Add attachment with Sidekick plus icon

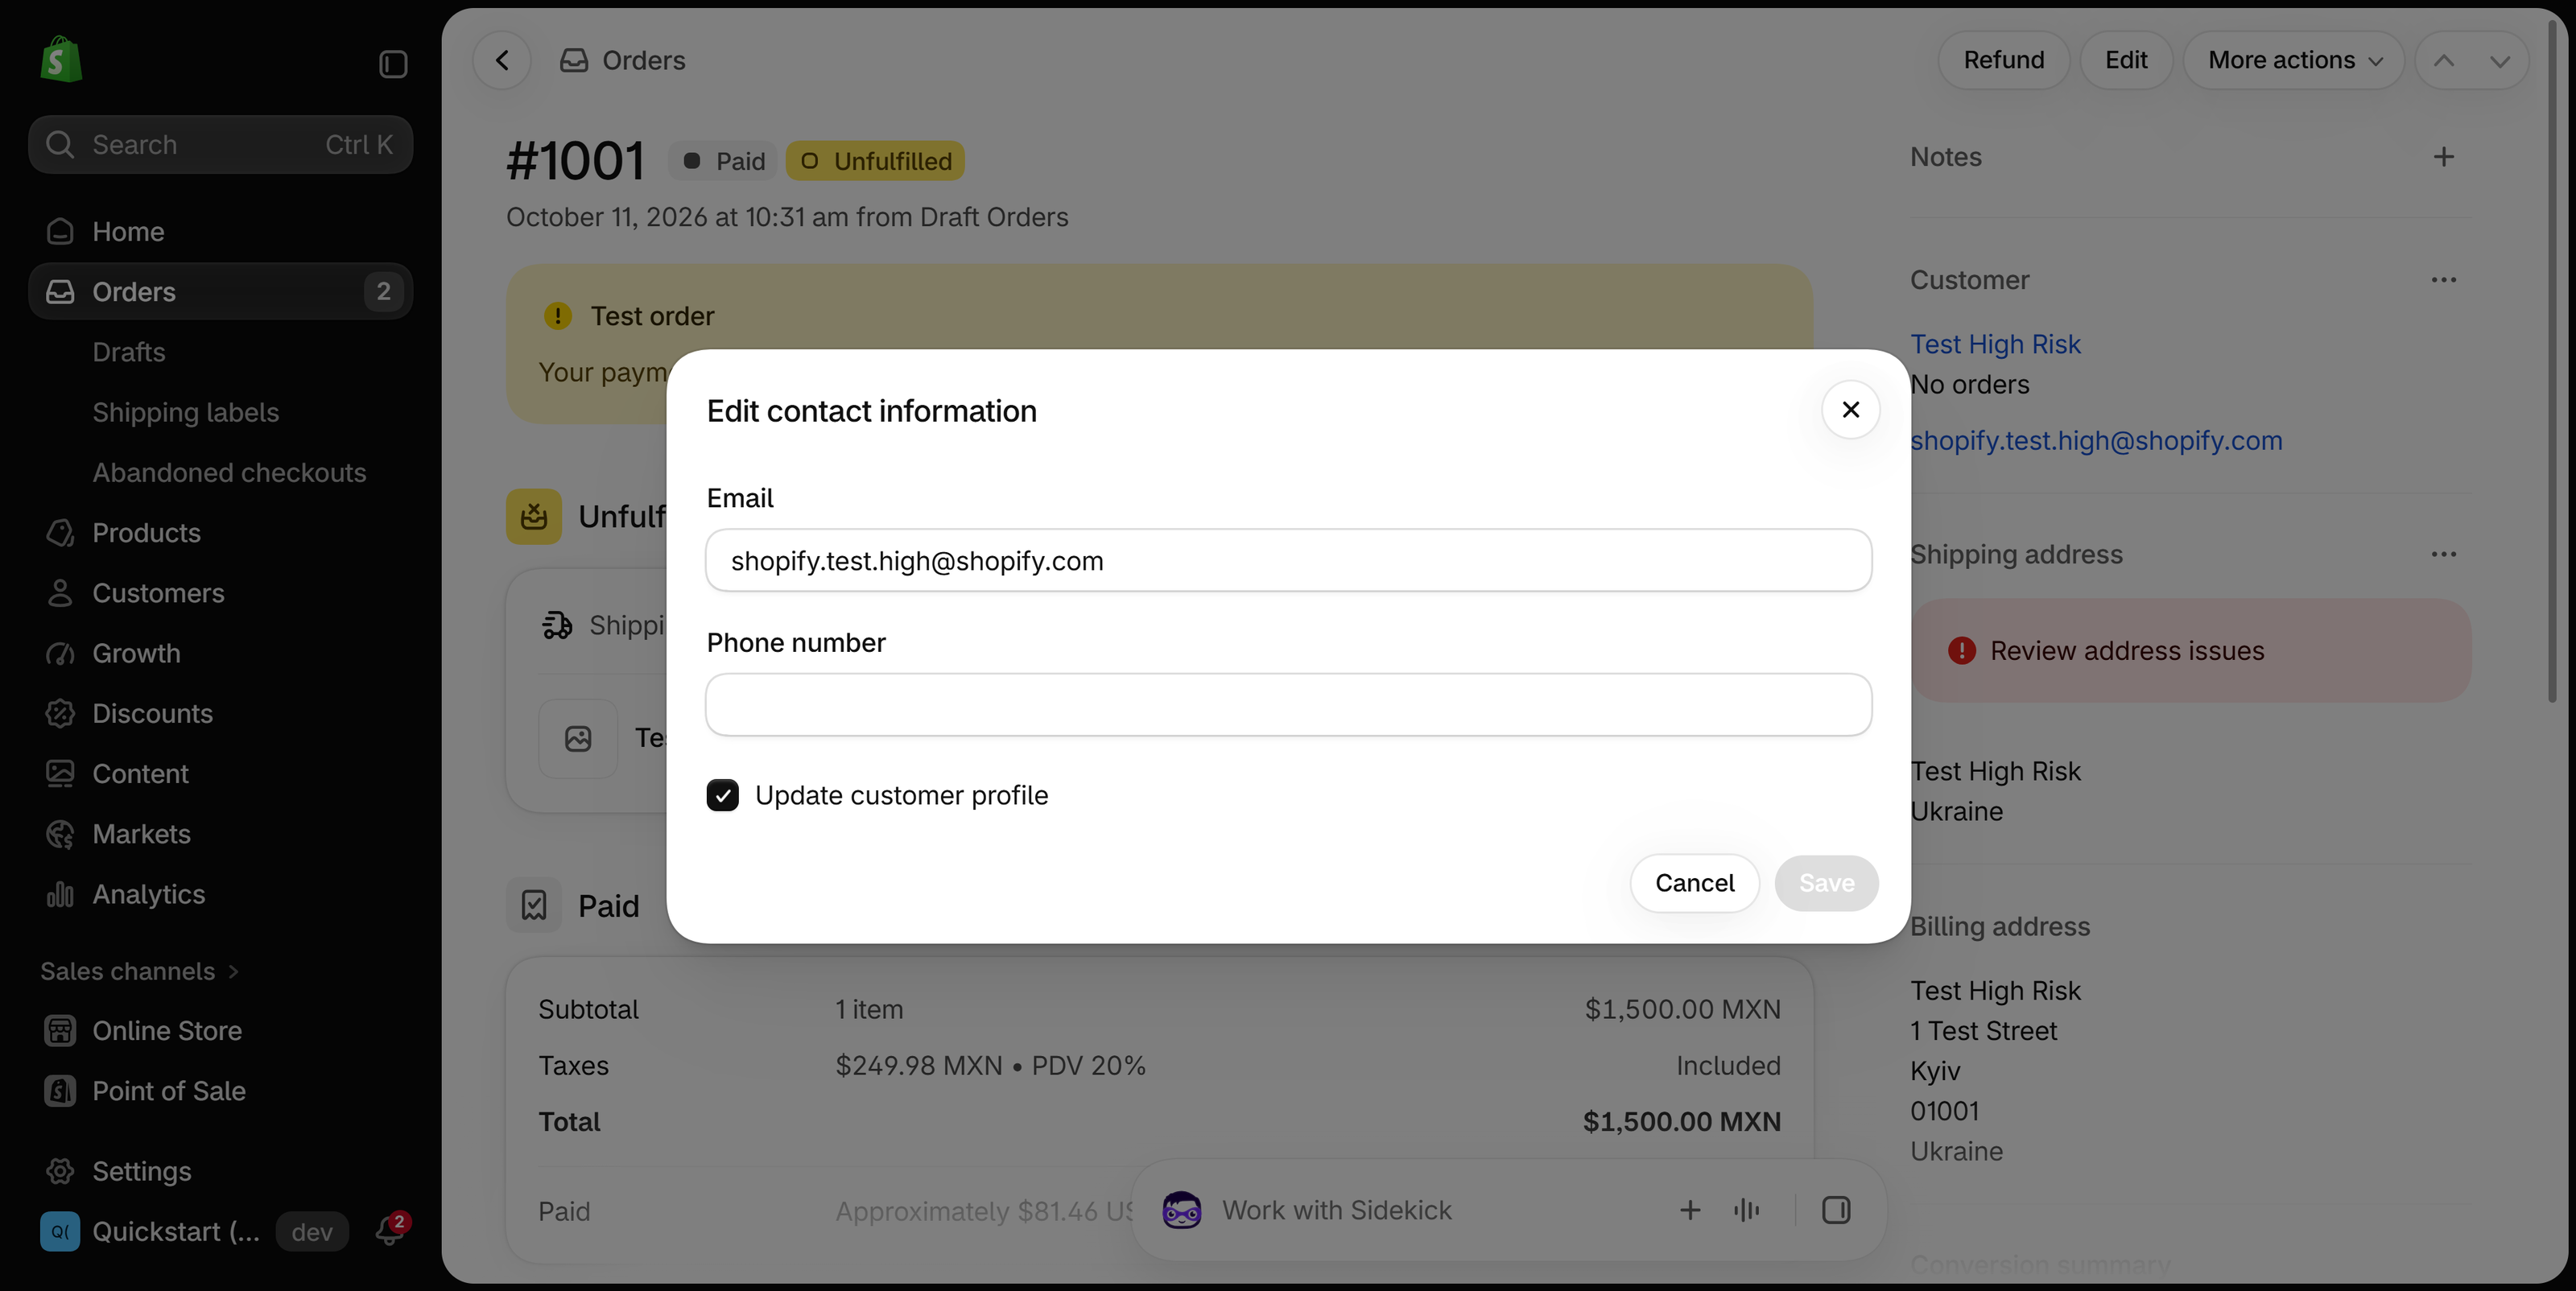click(1690, 1210)
